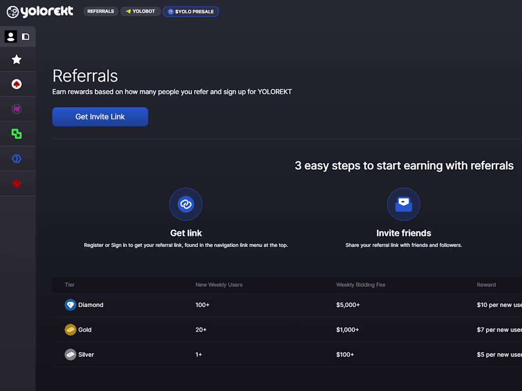Open the user profile icon in sidebar
The image size is (522, 391).
10,36
